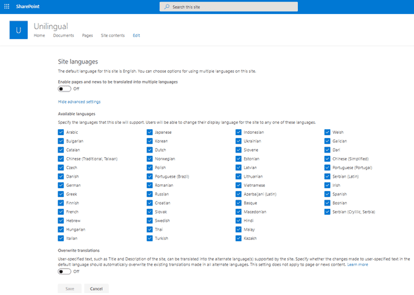Click the Unilingual site logo tile
Image resolution: width=414 pixels, height=295 pixels.
[x=19, y=30]
